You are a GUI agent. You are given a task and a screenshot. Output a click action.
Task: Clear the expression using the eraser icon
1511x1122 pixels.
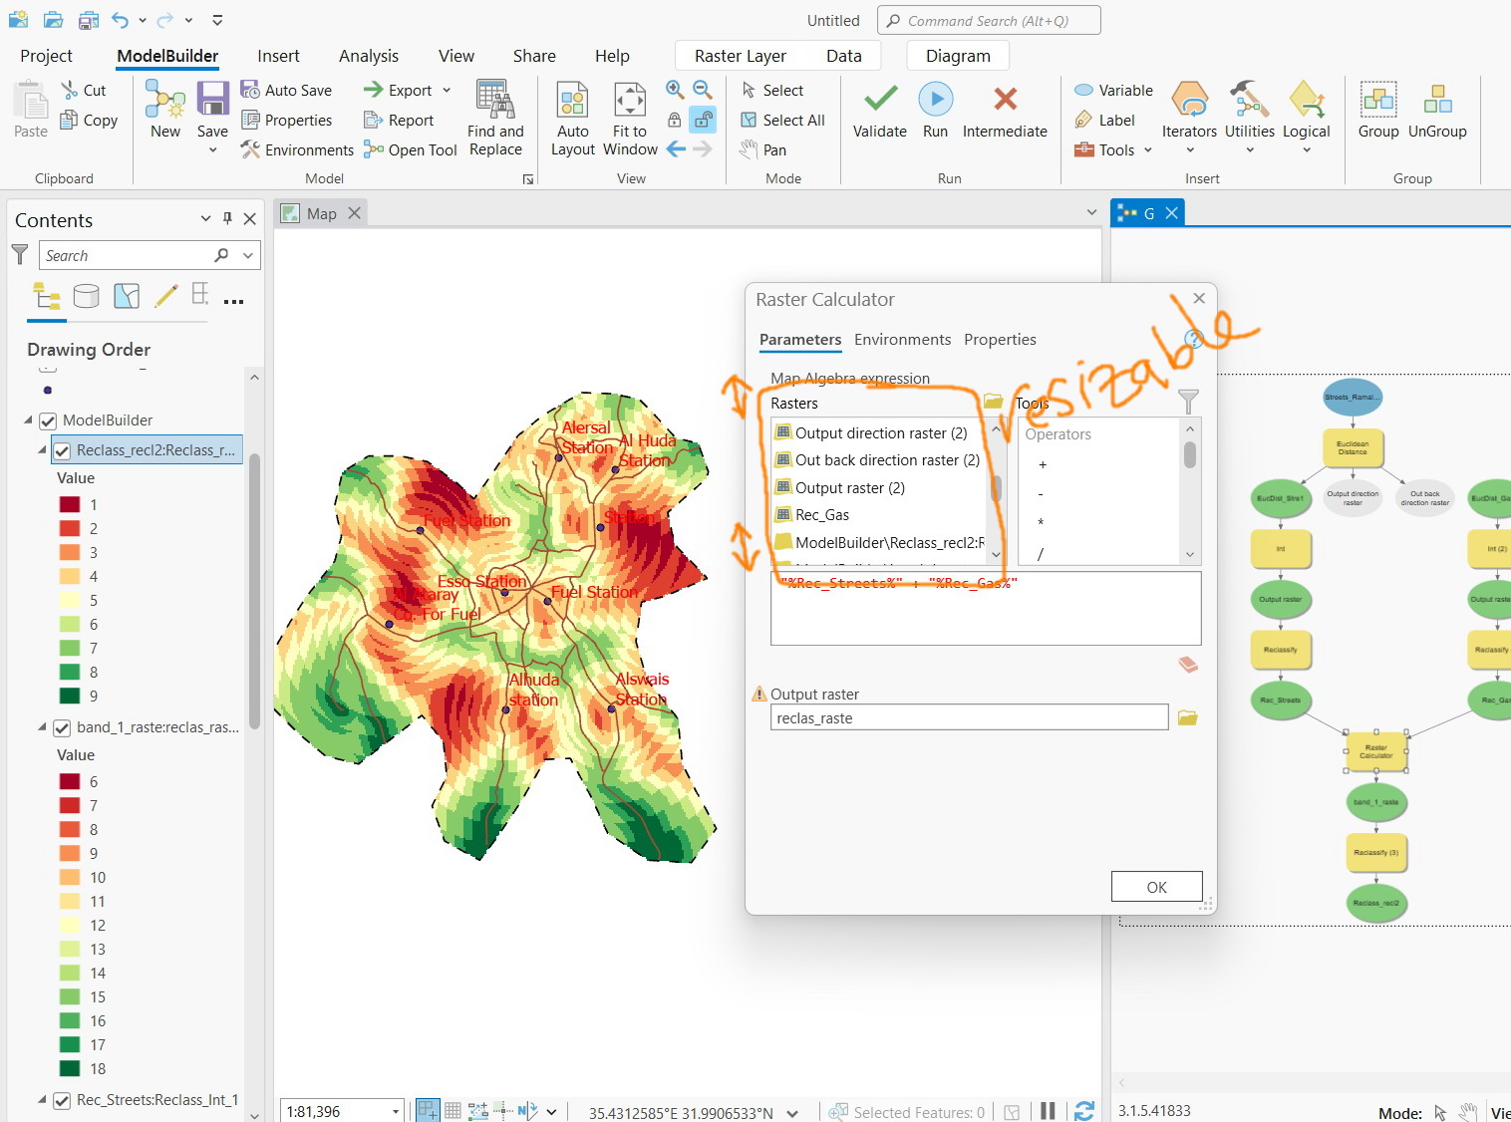pyautogui.click(x=1188, y=664)
